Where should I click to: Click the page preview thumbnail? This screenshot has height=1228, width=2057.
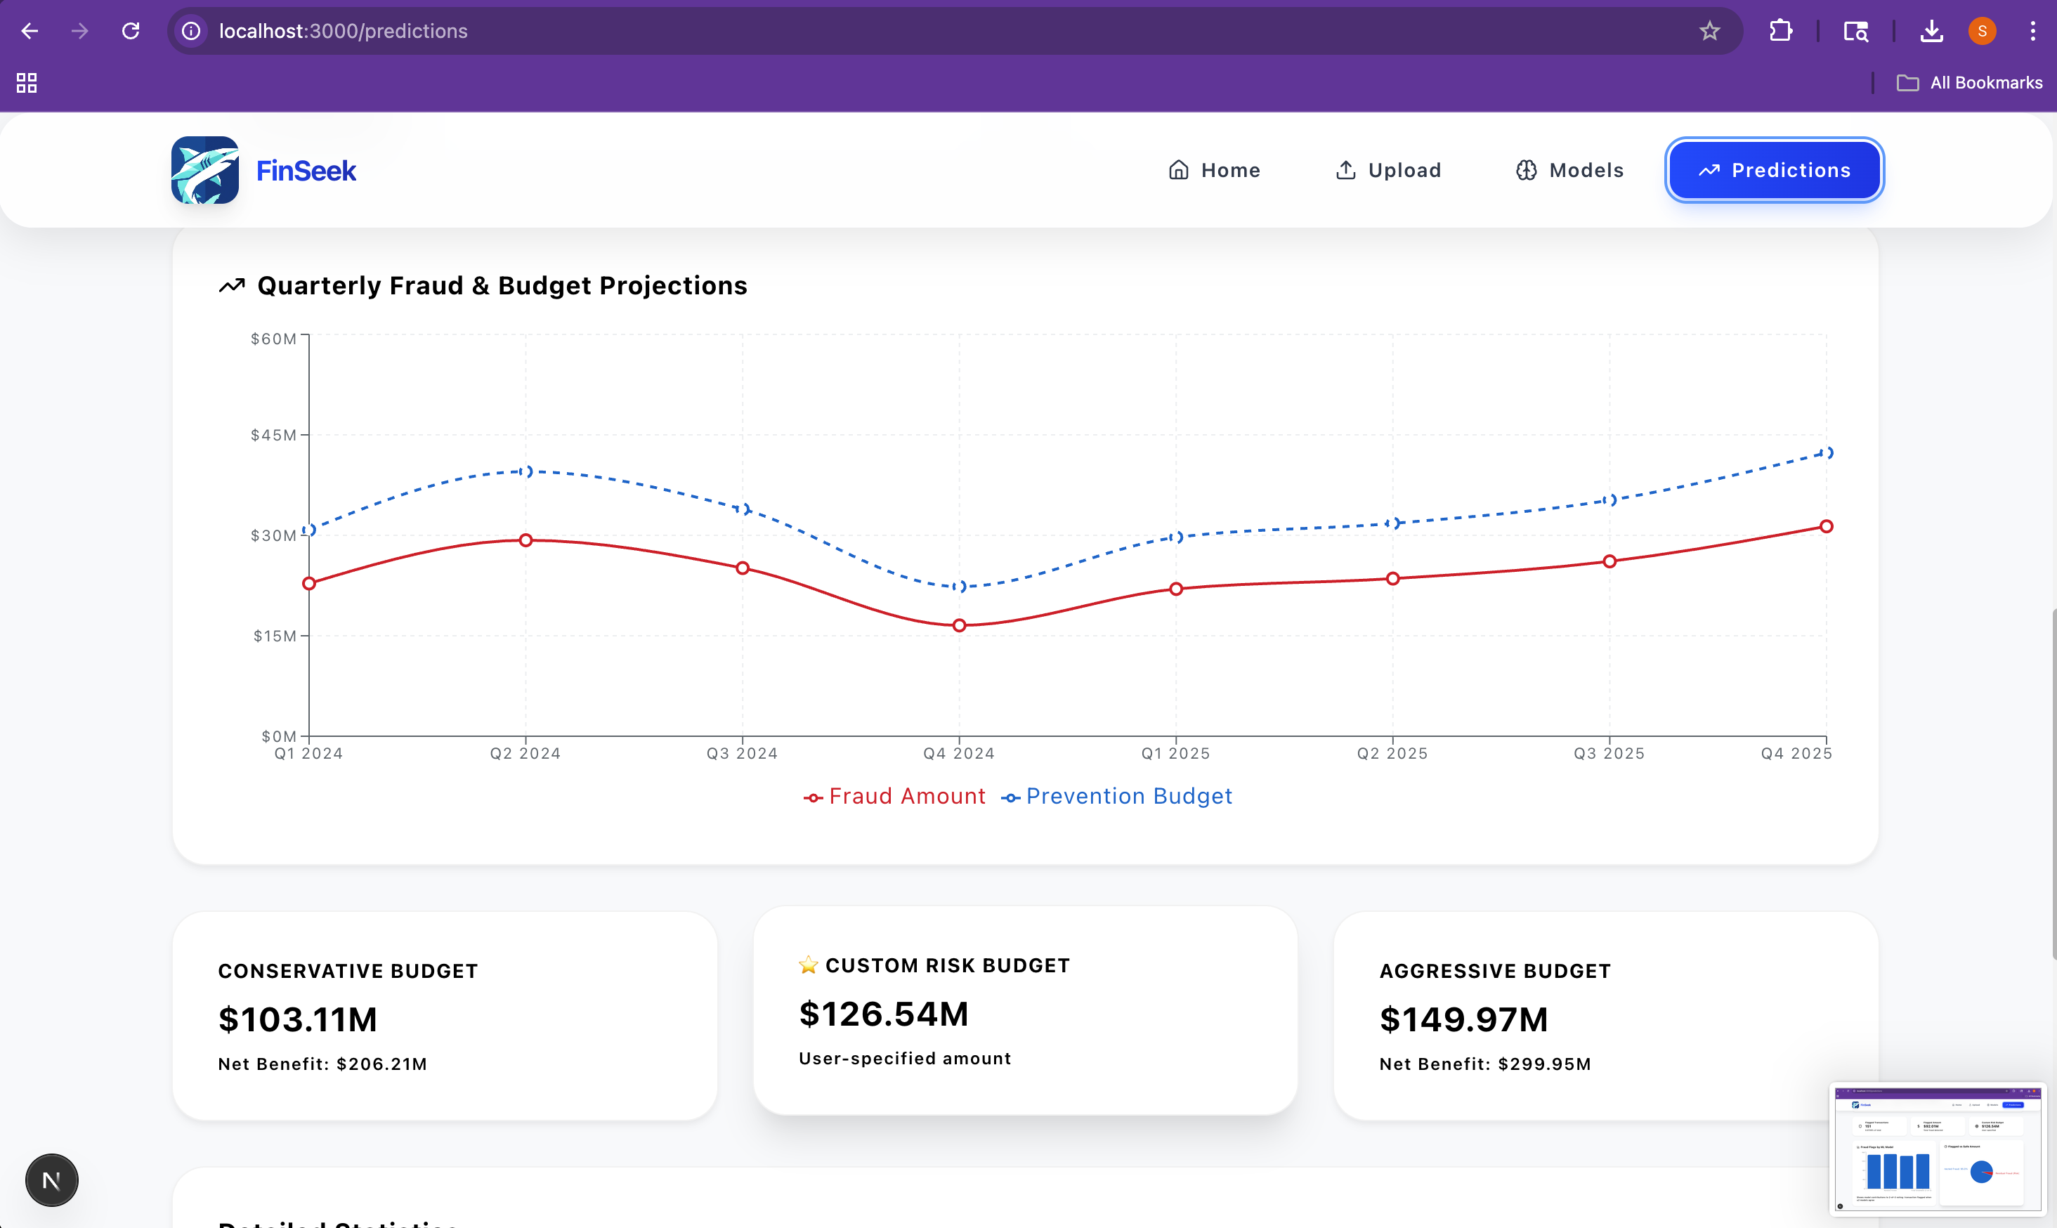point(1937,1149)
